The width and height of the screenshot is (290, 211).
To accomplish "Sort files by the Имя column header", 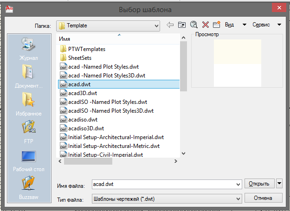I will coord(118,39).
